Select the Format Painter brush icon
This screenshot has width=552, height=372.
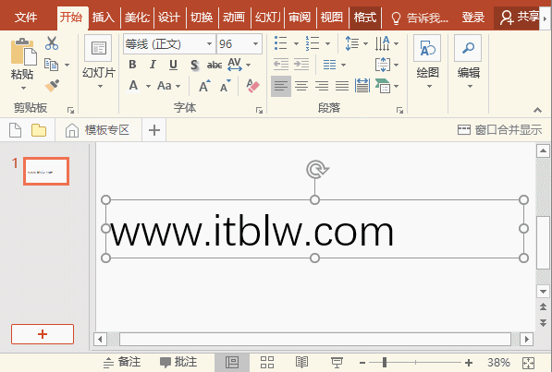tap(52, 86)
